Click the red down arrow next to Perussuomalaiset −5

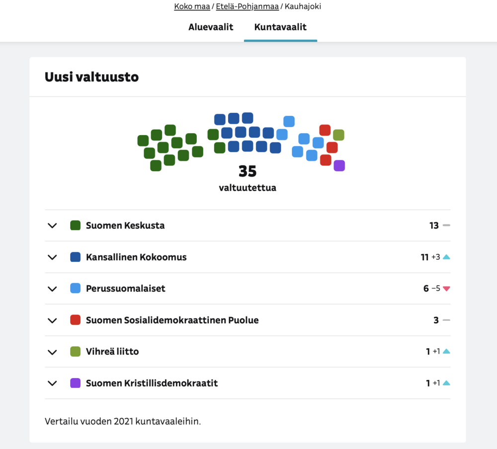coord(446,289)
